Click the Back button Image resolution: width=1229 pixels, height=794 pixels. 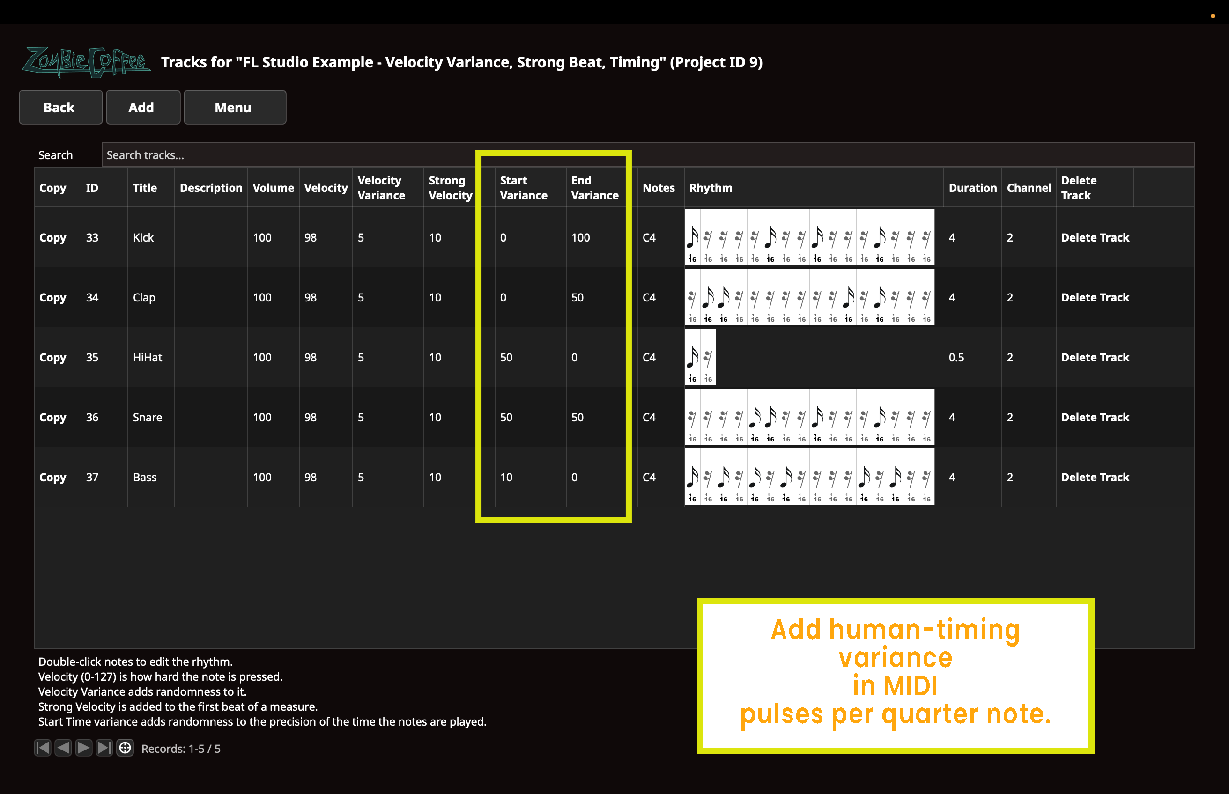click(60, 107)
